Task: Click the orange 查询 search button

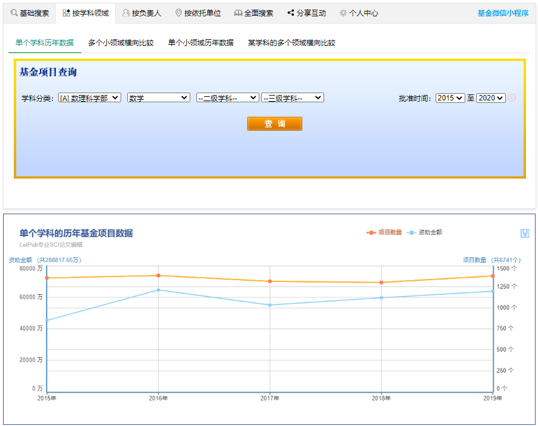Action: pos(274,123)
